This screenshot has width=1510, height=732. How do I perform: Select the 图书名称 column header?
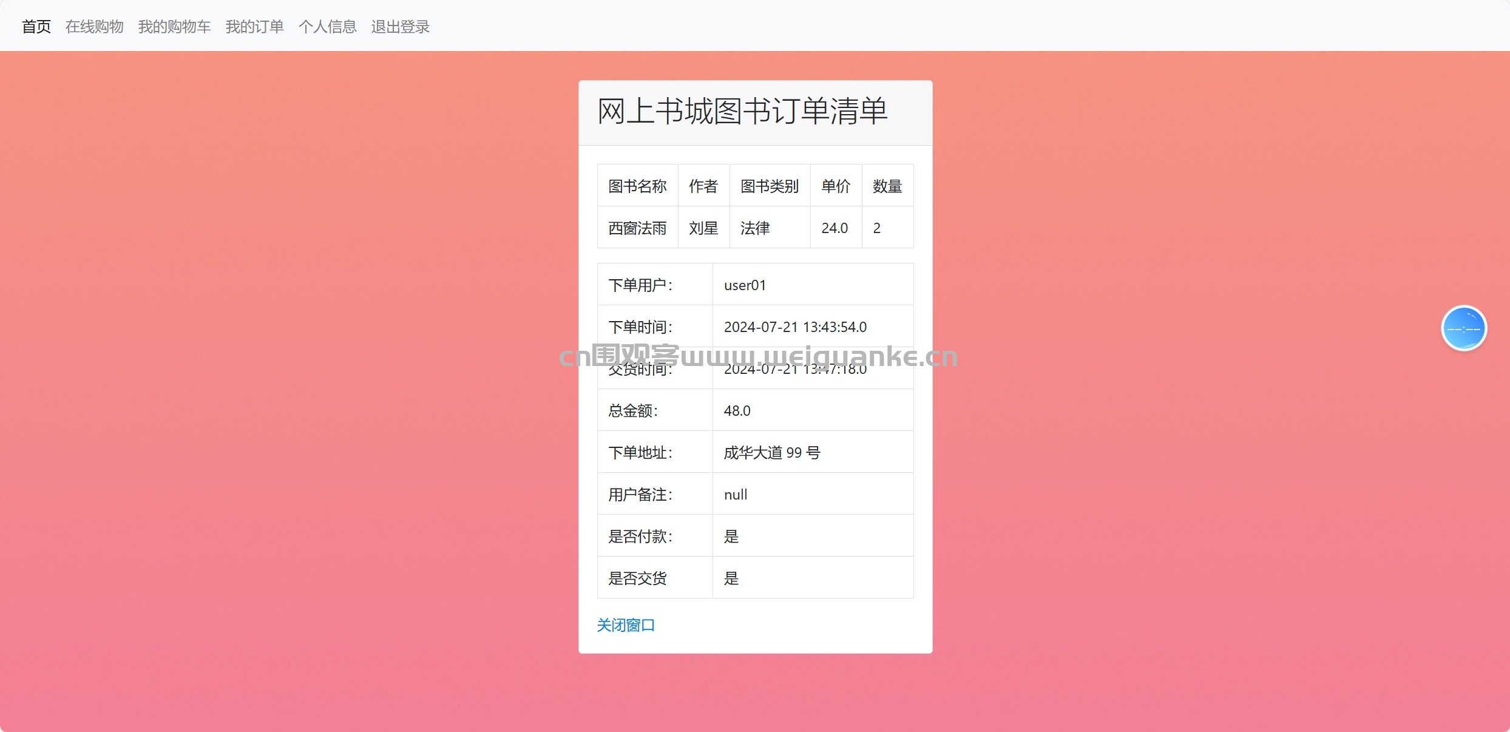click(x=638, y=186)
